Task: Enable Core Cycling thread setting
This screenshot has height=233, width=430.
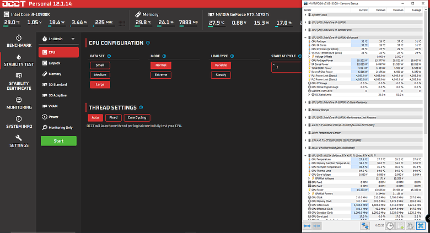Action: pyautogui.click(x=137, y=117)
